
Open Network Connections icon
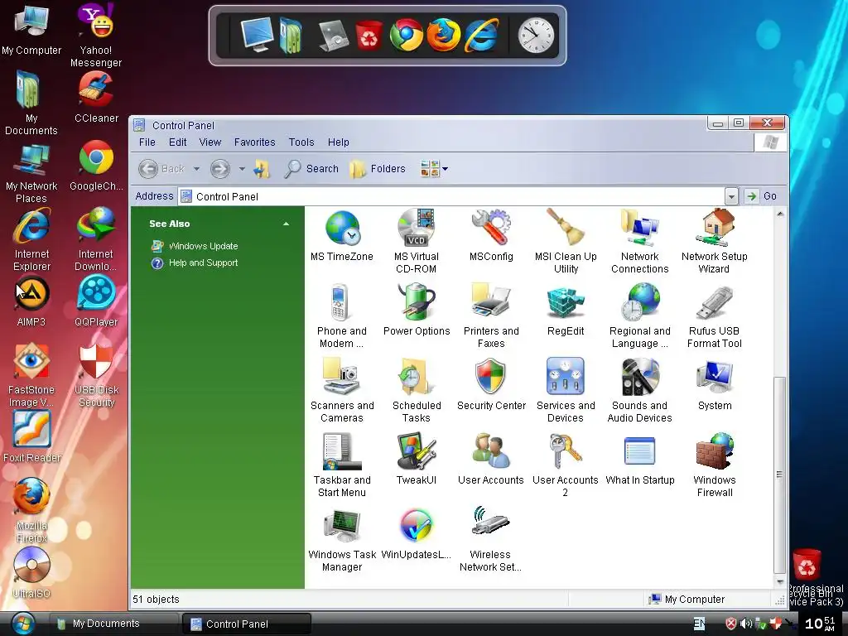pyautogui.click(x=640, y=241)
